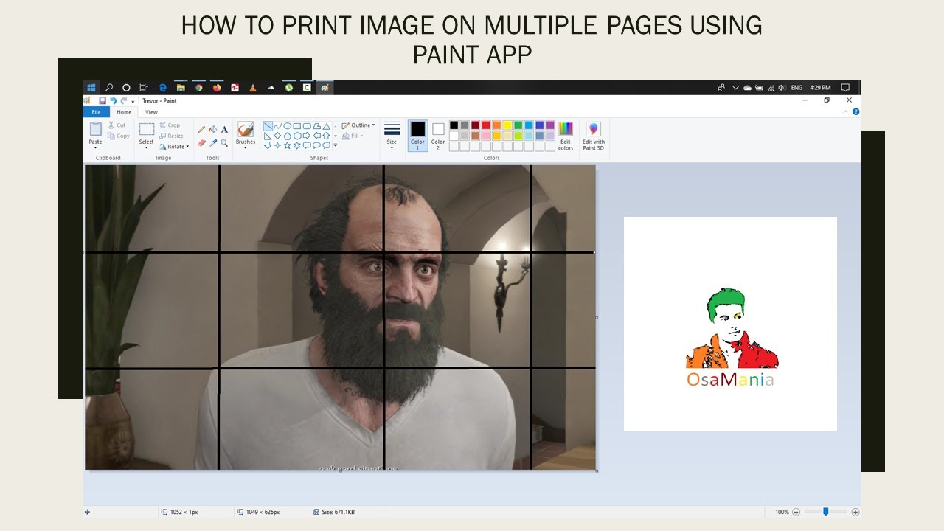
Task: Select the Pencil tool
Action: [201, 129]
